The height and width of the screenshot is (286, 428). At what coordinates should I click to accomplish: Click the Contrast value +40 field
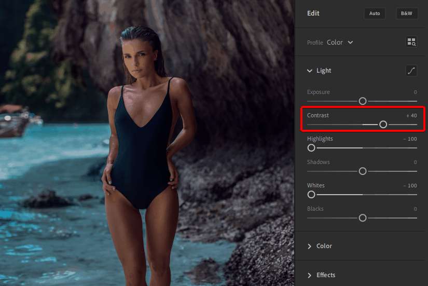click(x=411, y=115)
